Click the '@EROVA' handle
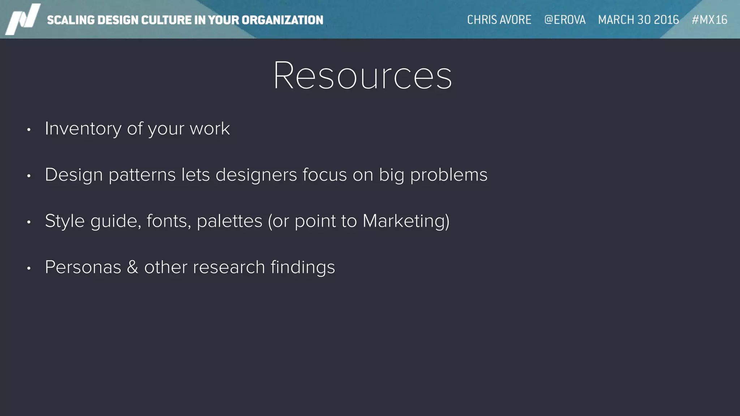 565,19
